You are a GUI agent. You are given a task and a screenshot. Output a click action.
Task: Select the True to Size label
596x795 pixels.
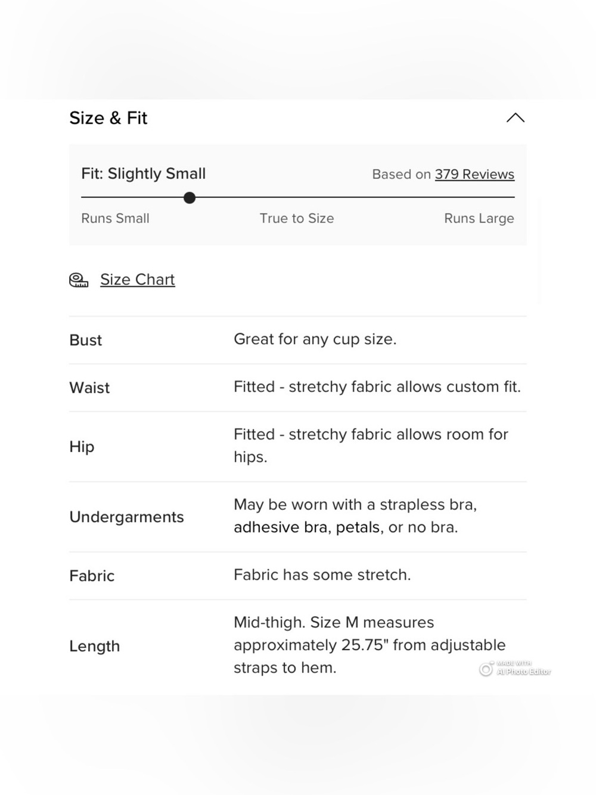point(297,218)
